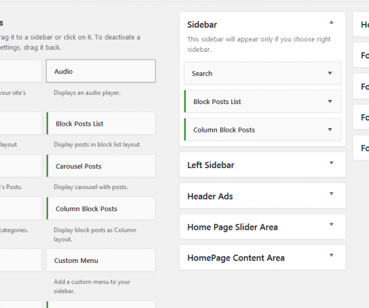Expand arrow on Column Block Posts inside Sidebar

[x=330, y=130]
